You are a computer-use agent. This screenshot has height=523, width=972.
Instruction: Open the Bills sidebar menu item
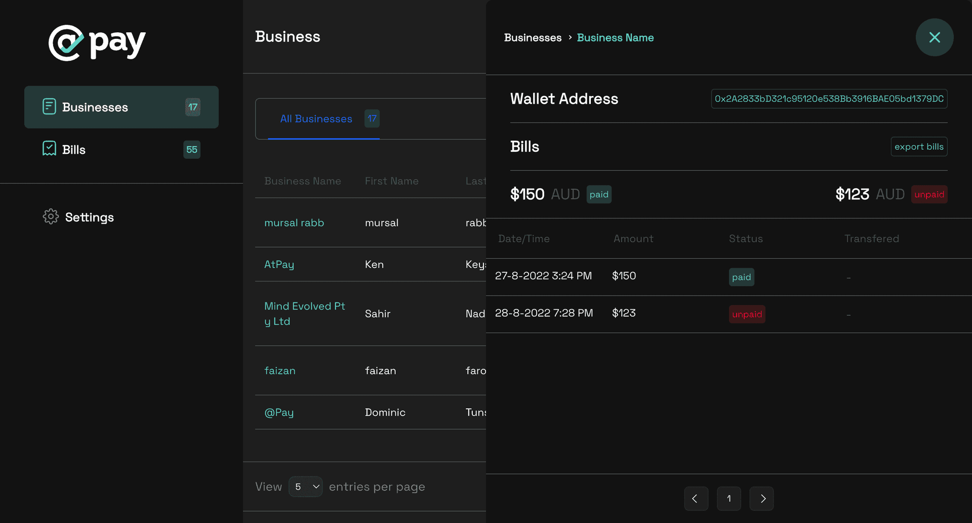(121, 149)
